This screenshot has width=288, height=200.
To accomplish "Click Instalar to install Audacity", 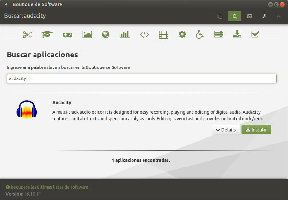I will coord(256,130).
